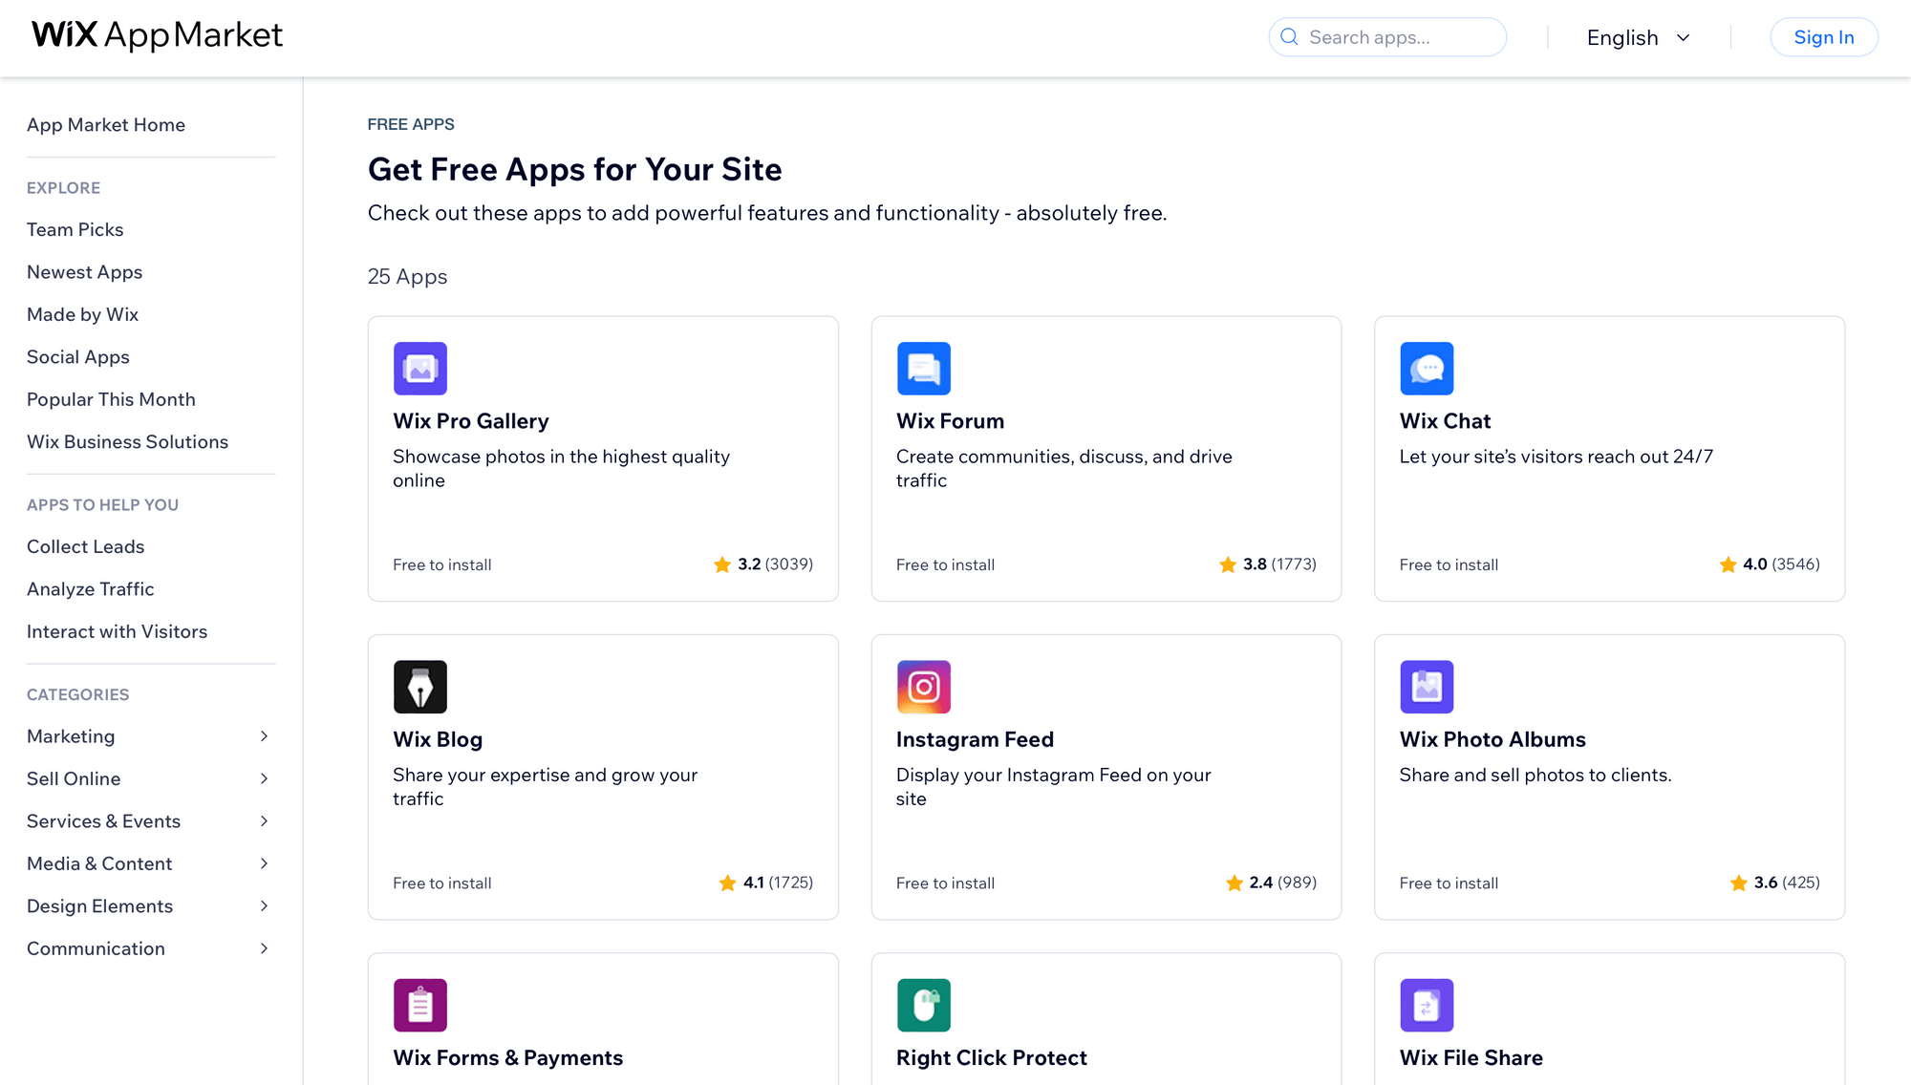
Task: Click 'Showcase photos in the highest quality' description
Action: coord(561,457)
